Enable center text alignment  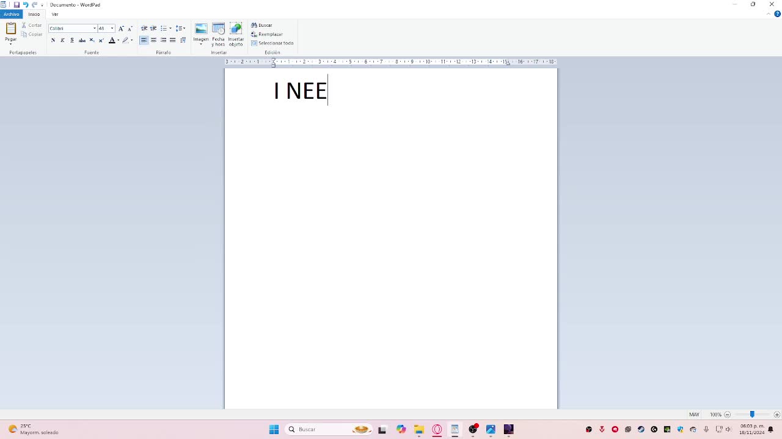(x=153, y=40)
